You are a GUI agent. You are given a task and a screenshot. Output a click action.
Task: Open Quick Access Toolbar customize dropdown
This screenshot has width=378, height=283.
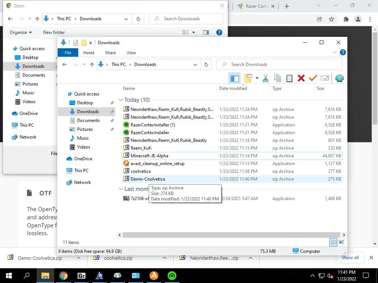pos(90,43)
